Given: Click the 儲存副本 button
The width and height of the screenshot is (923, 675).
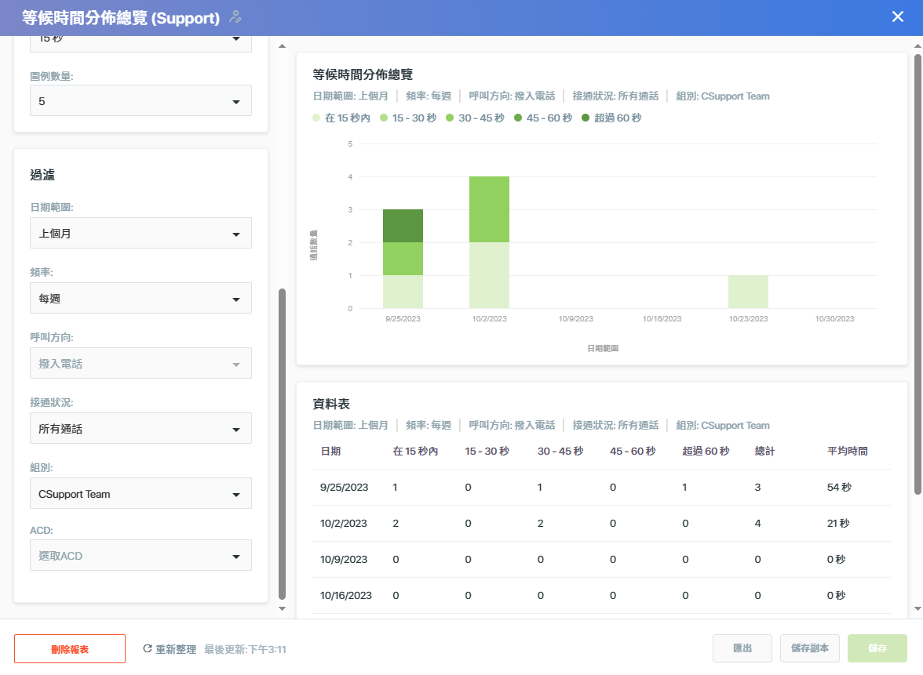Looking at the screenshot, I should click(810, 648).
